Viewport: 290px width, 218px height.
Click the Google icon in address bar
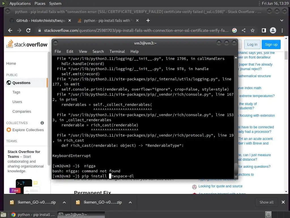234,30
